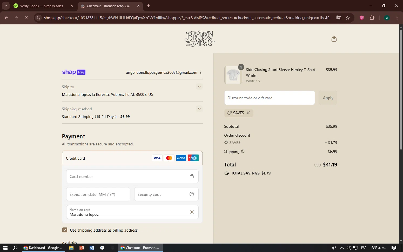Uncheck Use shipping address as billing address
The height and width of the screenshot is (252, 403).
65,230
